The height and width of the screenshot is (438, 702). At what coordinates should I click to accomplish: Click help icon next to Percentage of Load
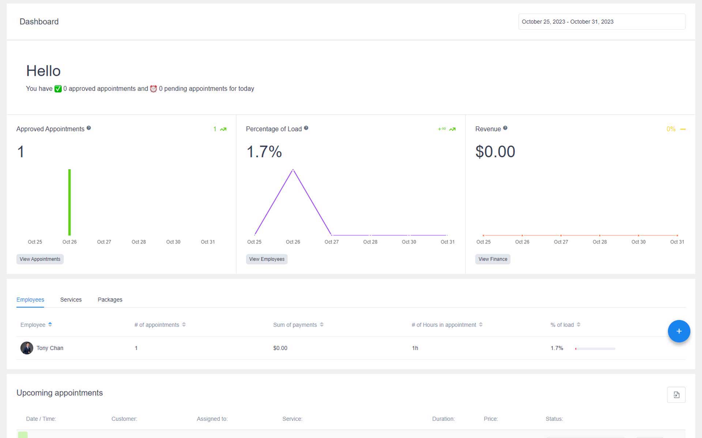click(x=306, y=128)
